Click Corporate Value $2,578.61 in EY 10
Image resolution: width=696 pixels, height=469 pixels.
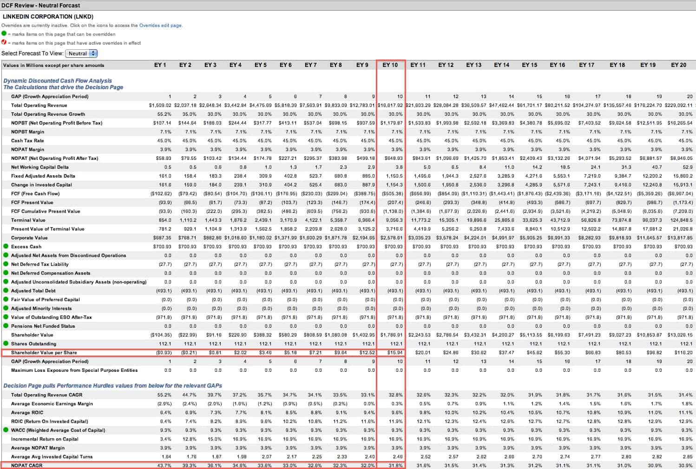392,238
